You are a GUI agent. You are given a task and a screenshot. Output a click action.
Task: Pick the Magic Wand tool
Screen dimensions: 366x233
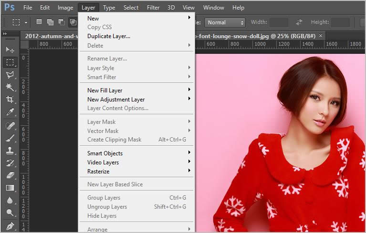10,87
